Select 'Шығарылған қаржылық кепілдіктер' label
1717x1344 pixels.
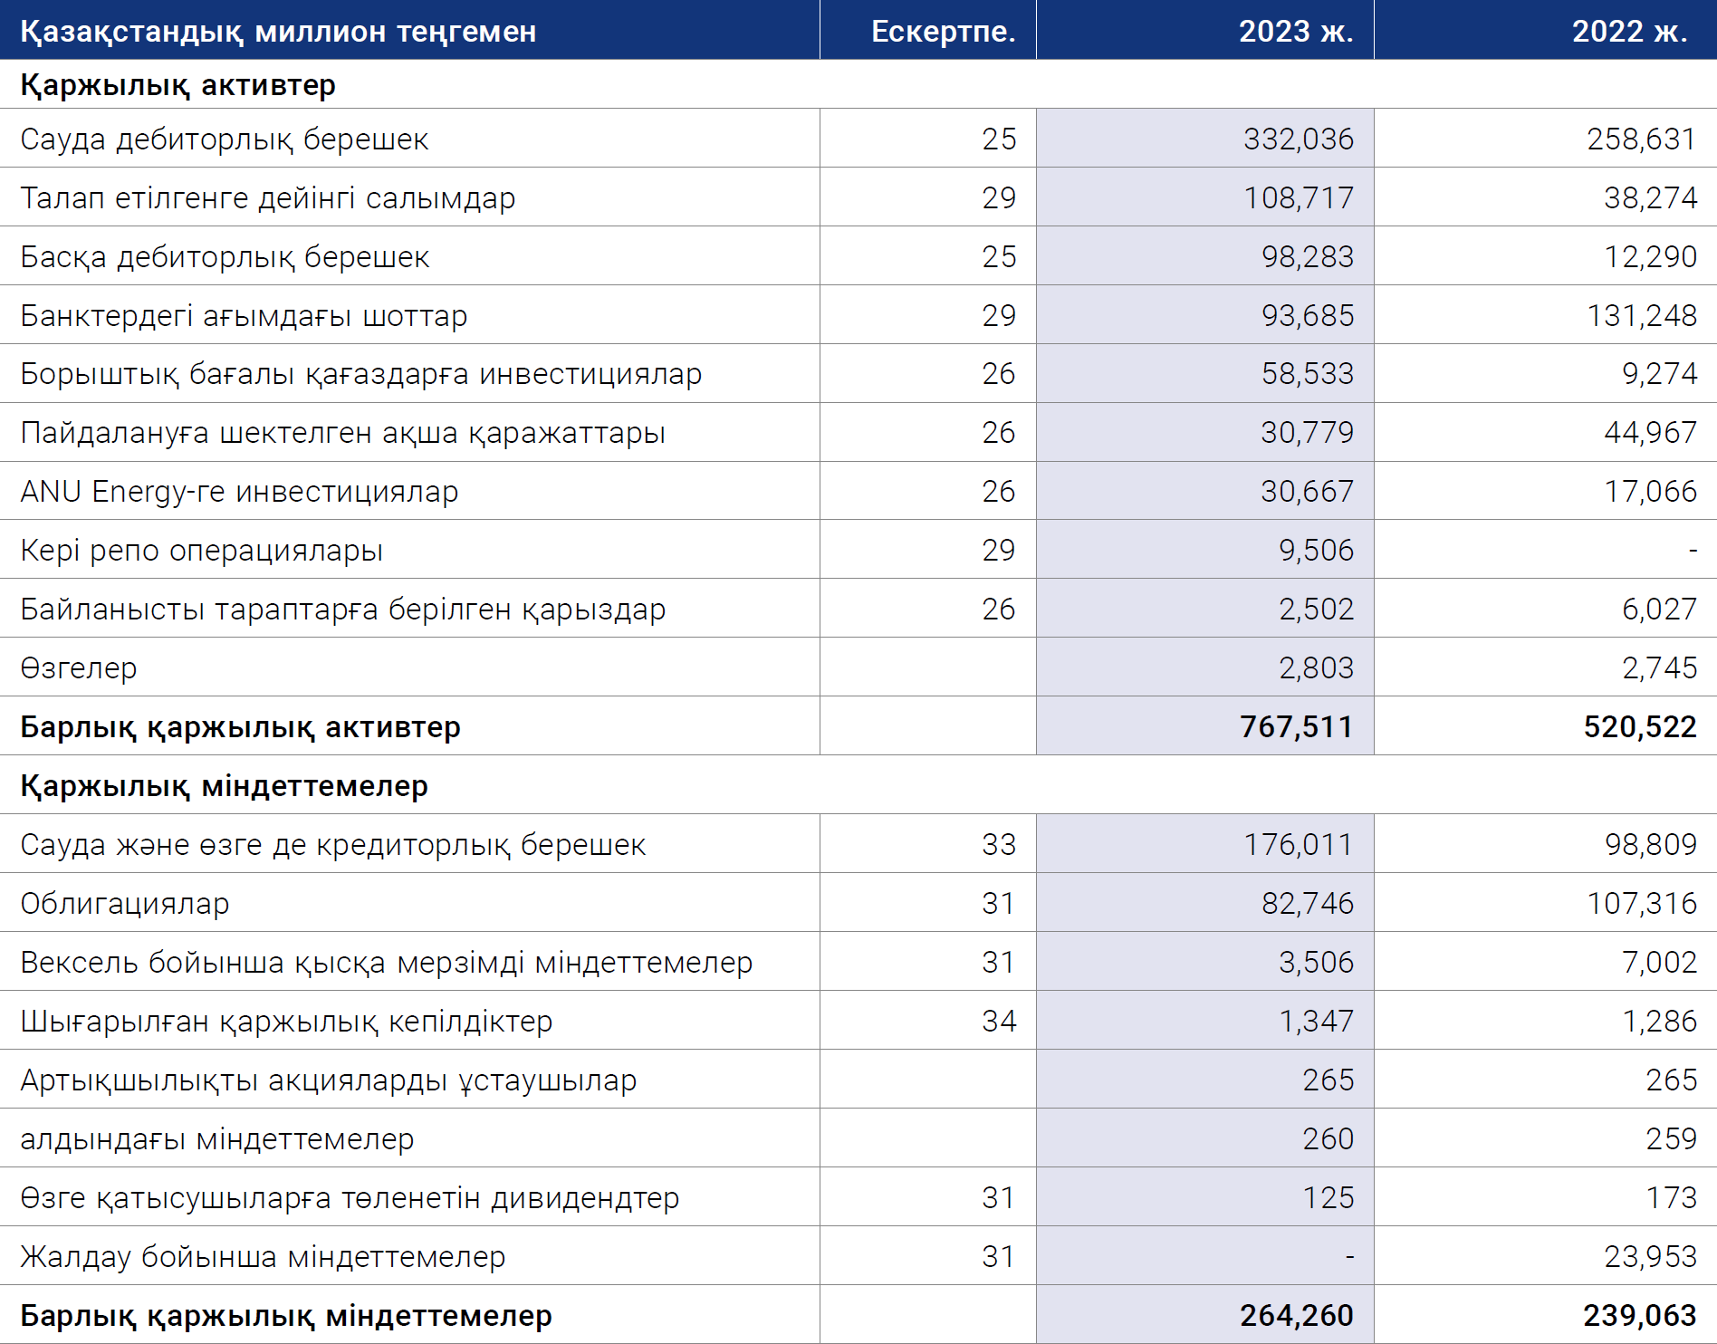(x=286, y=1022)
